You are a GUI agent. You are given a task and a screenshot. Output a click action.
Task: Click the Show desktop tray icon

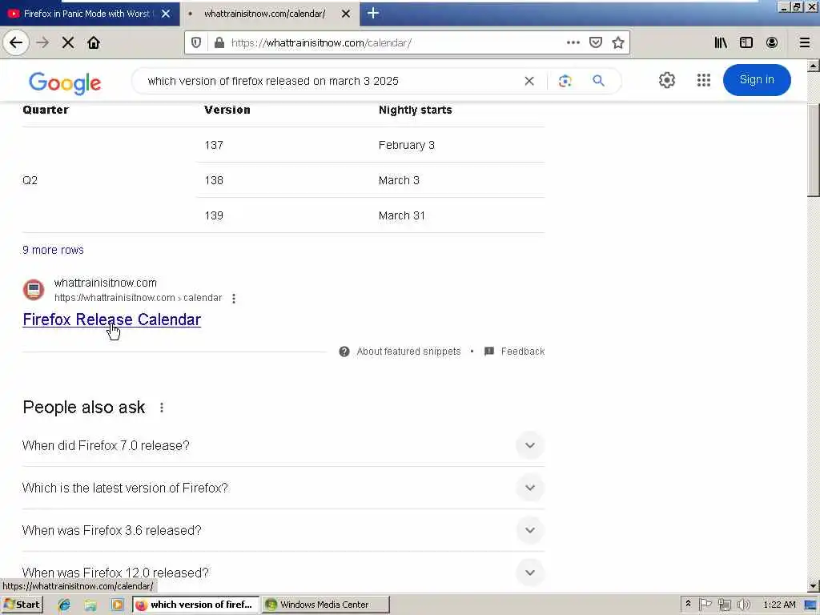coord(810,605)
